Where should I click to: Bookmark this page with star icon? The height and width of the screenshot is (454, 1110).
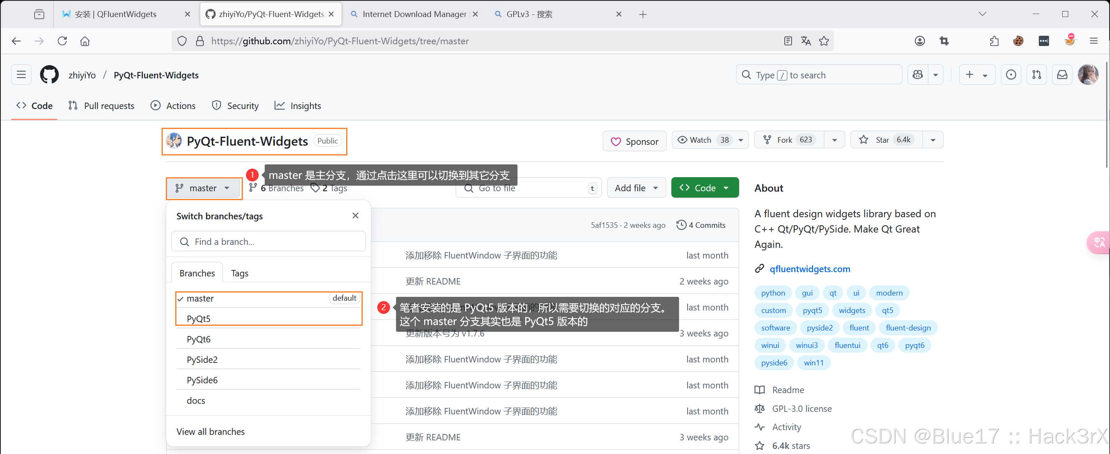pyautogui.click(x=824, y=41)
